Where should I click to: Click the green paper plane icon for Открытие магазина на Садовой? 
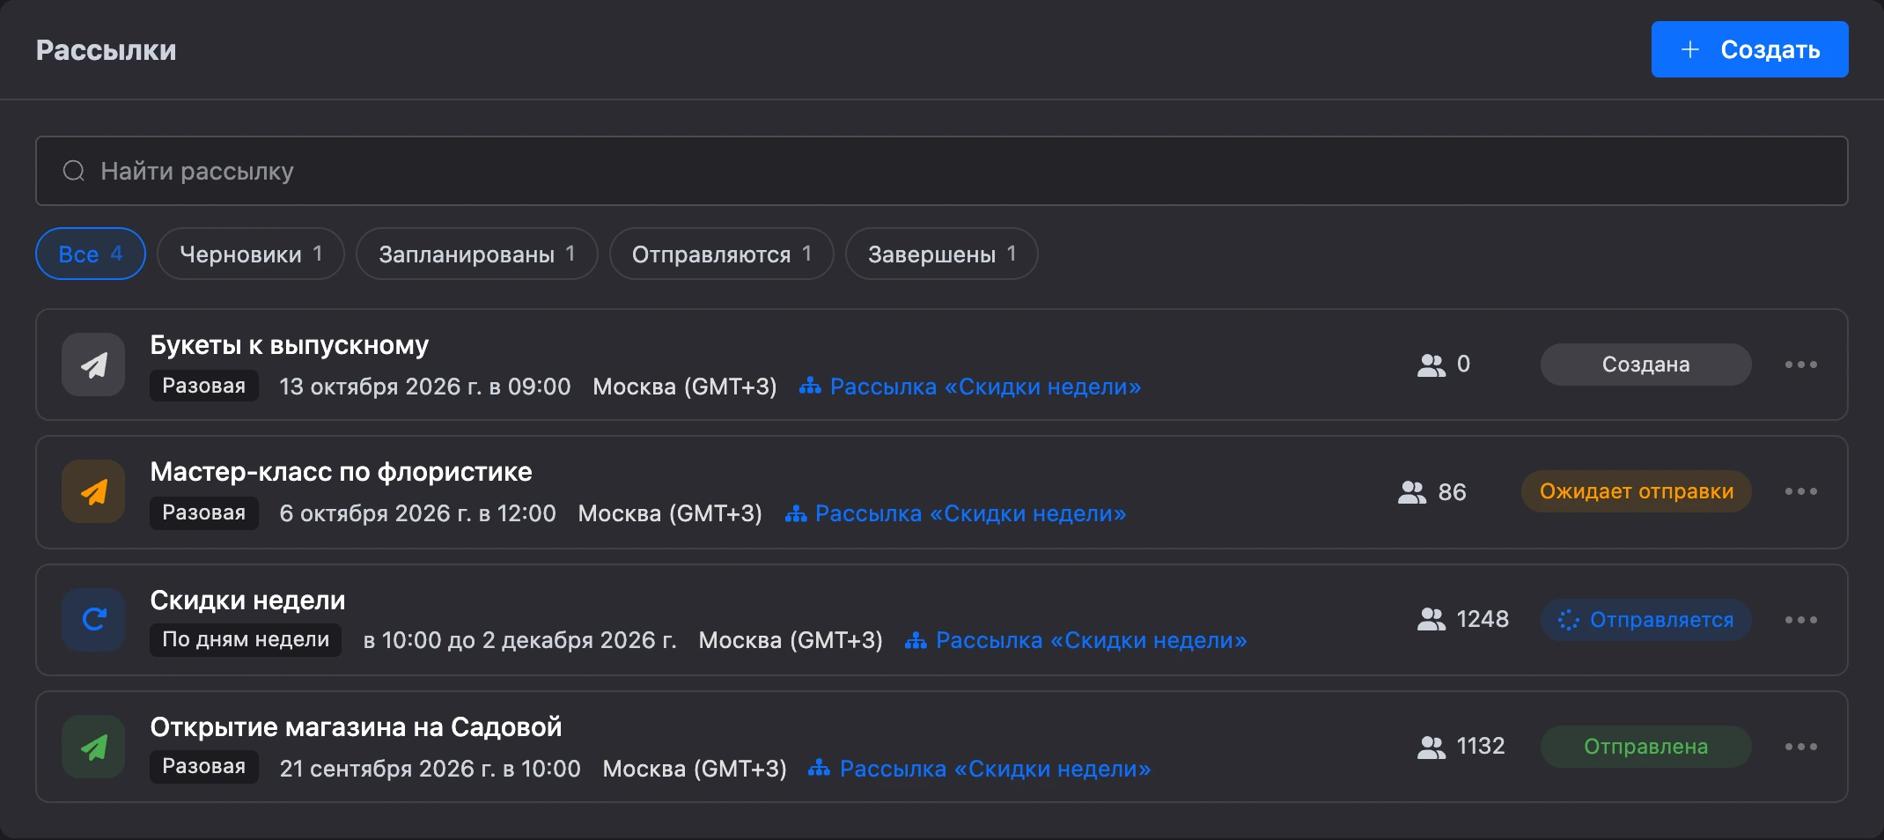pos(93,747)
